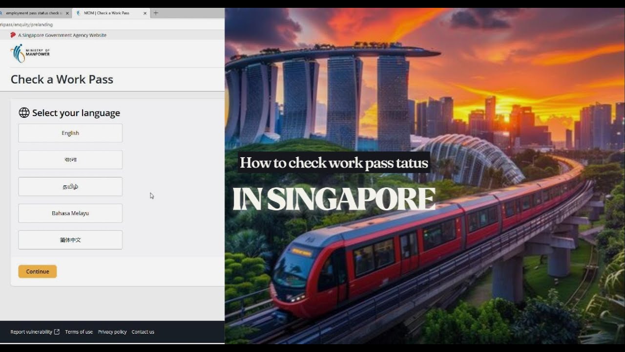Image resolution: width=625 pixels, height=352 pixels.
Task: Choose the বাংলা language option
Action: [70, 160]
